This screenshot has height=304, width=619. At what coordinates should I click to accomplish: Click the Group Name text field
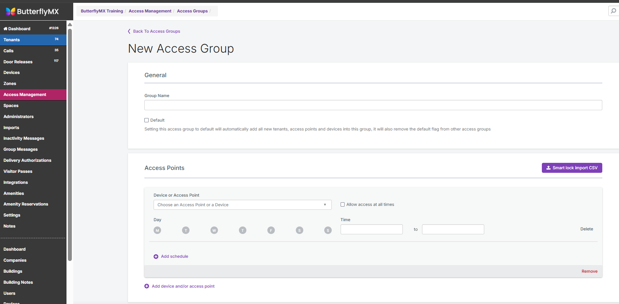click(x=373, y=105)
